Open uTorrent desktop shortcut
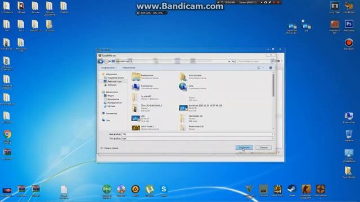Screen dimensions: 360x202 [150, 191]
